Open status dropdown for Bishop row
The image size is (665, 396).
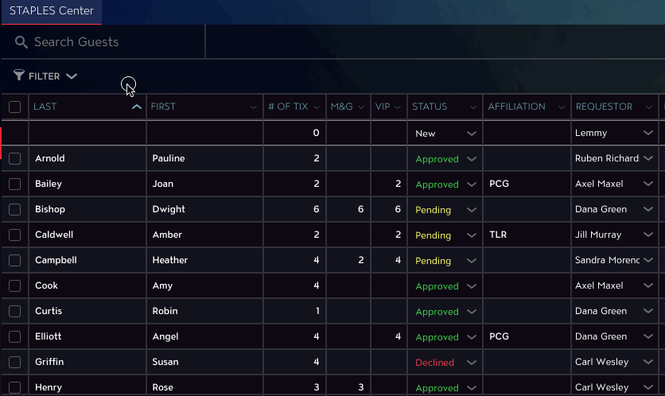[471, 210]
